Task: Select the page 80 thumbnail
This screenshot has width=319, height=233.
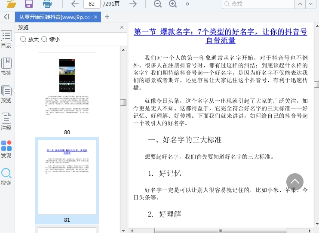Action: [67, 90]
